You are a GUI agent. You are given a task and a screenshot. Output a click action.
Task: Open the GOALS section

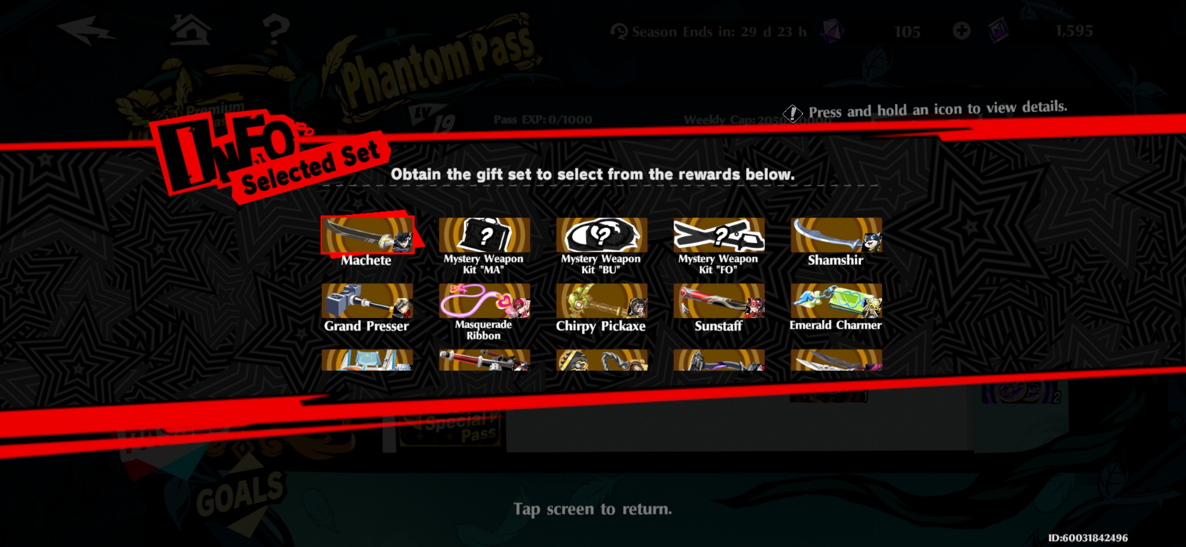tap(239, 494)
